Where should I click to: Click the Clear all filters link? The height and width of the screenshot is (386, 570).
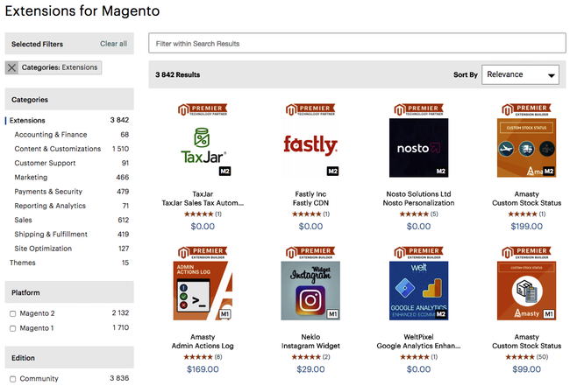(113, 44)
